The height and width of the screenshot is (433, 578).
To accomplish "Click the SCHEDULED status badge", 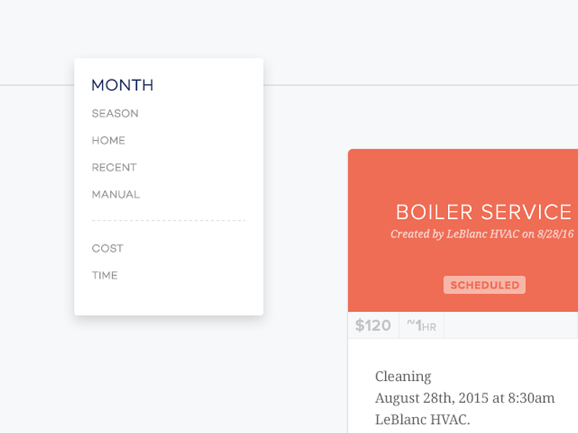I will 484,285.
